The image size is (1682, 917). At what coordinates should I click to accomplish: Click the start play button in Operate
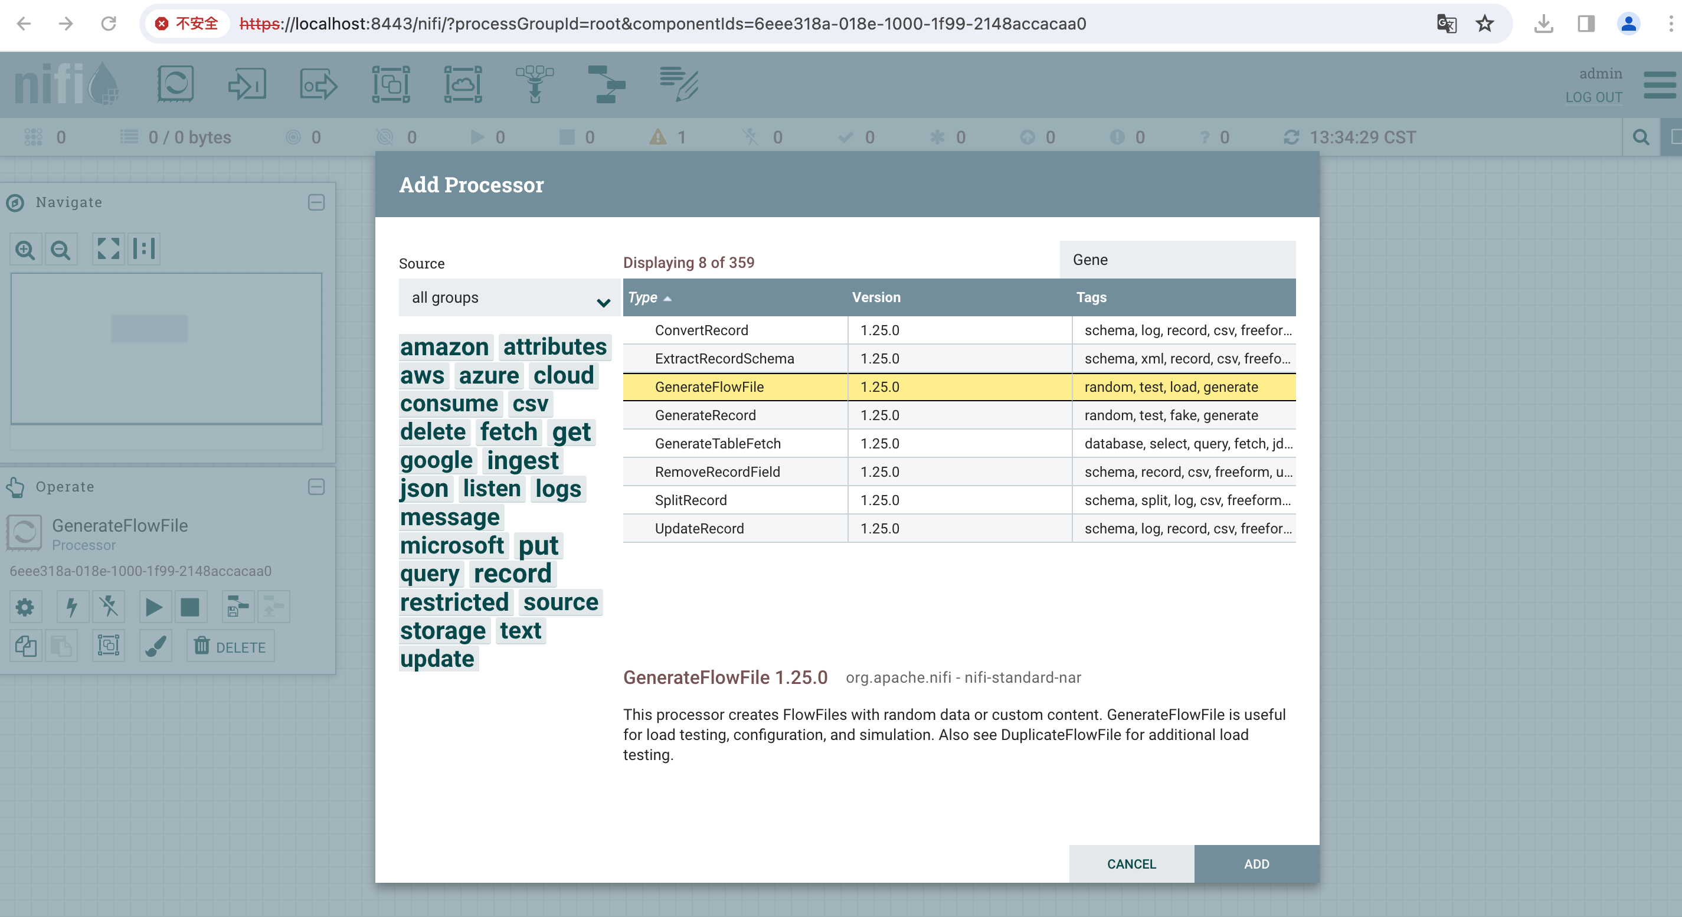point(155,607)
